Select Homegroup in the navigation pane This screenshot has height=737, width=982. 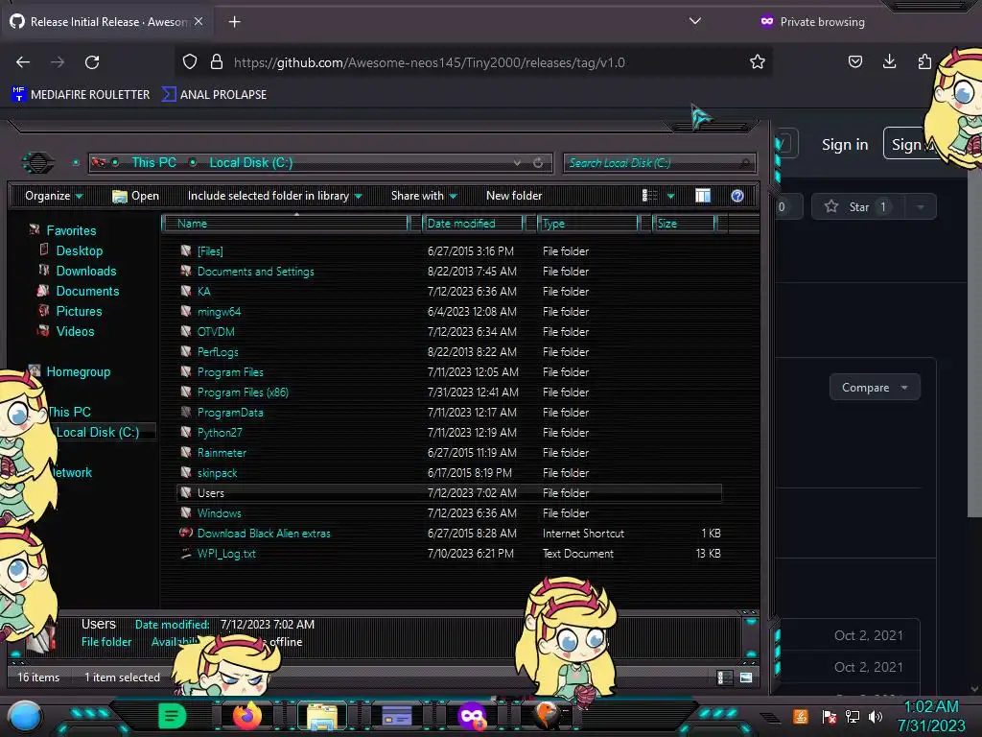(79, 371)
